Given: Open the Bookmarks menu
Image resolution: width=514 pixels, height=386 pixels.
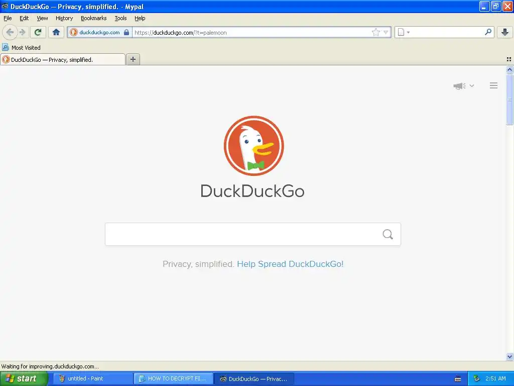Looking at the screenshot, I should coord(94,18).
